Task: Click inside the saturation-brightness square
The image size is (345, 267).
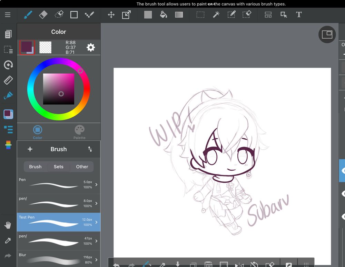Action: [59, 89]
